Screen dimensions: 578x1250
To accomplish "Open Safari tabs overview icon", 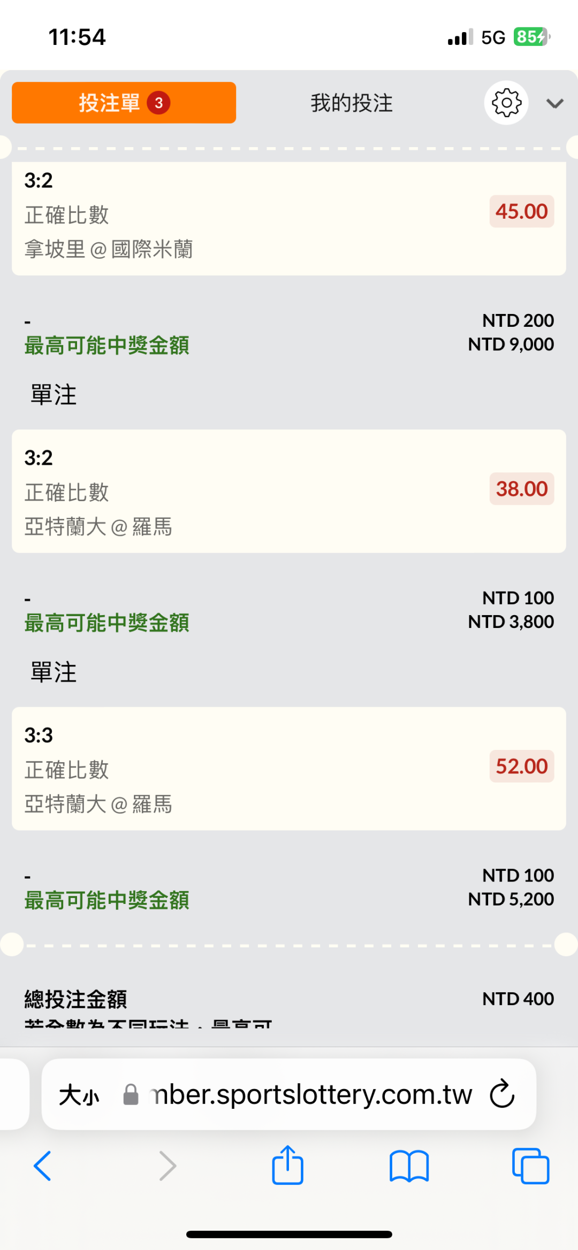I will point(530,1166).
